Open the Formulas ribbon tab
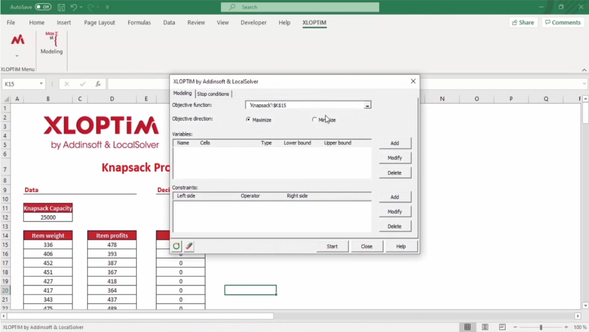The height and width of the screenshot is (332, 589). pos(139,23)
